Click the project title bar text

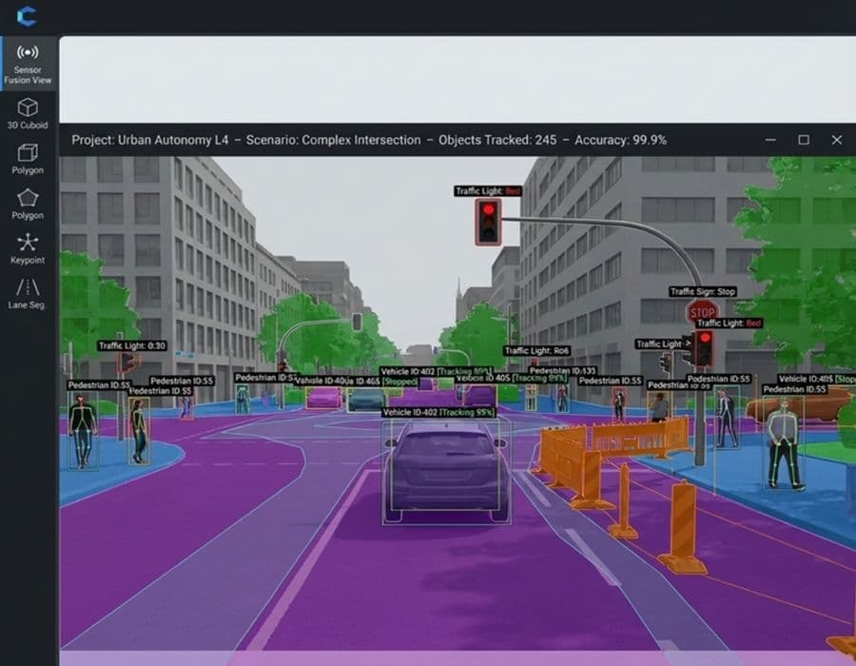369,140
